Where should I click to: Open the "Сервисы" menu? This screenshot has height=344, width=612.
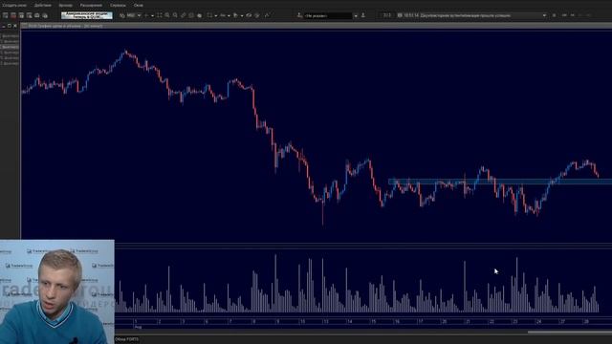tap(118, 6)
